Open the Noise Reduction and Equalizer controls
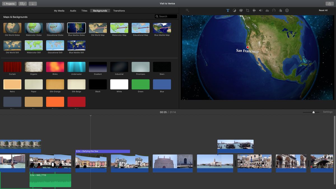The height and width of the screenshot is (189, 336). (267, 10)
